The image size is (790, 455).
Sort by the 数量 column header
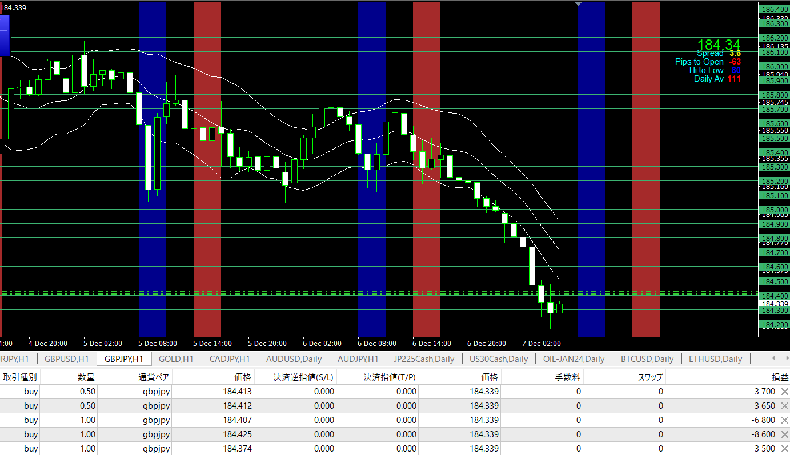87,377
